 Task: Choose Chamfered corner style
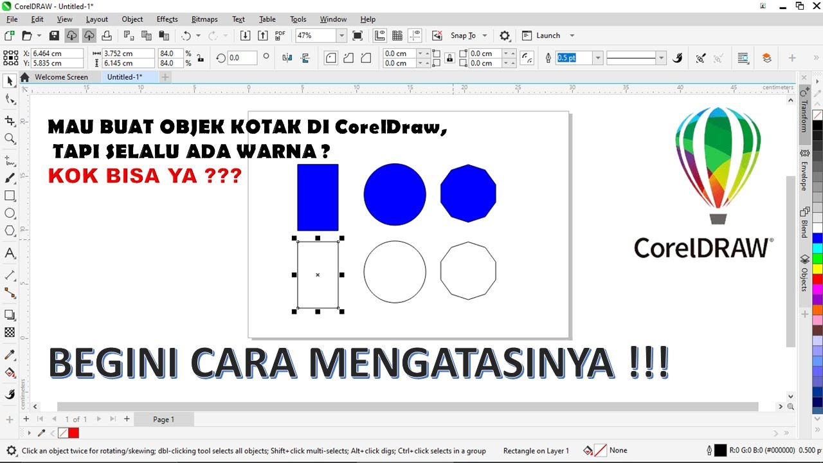tap(366, 58)
